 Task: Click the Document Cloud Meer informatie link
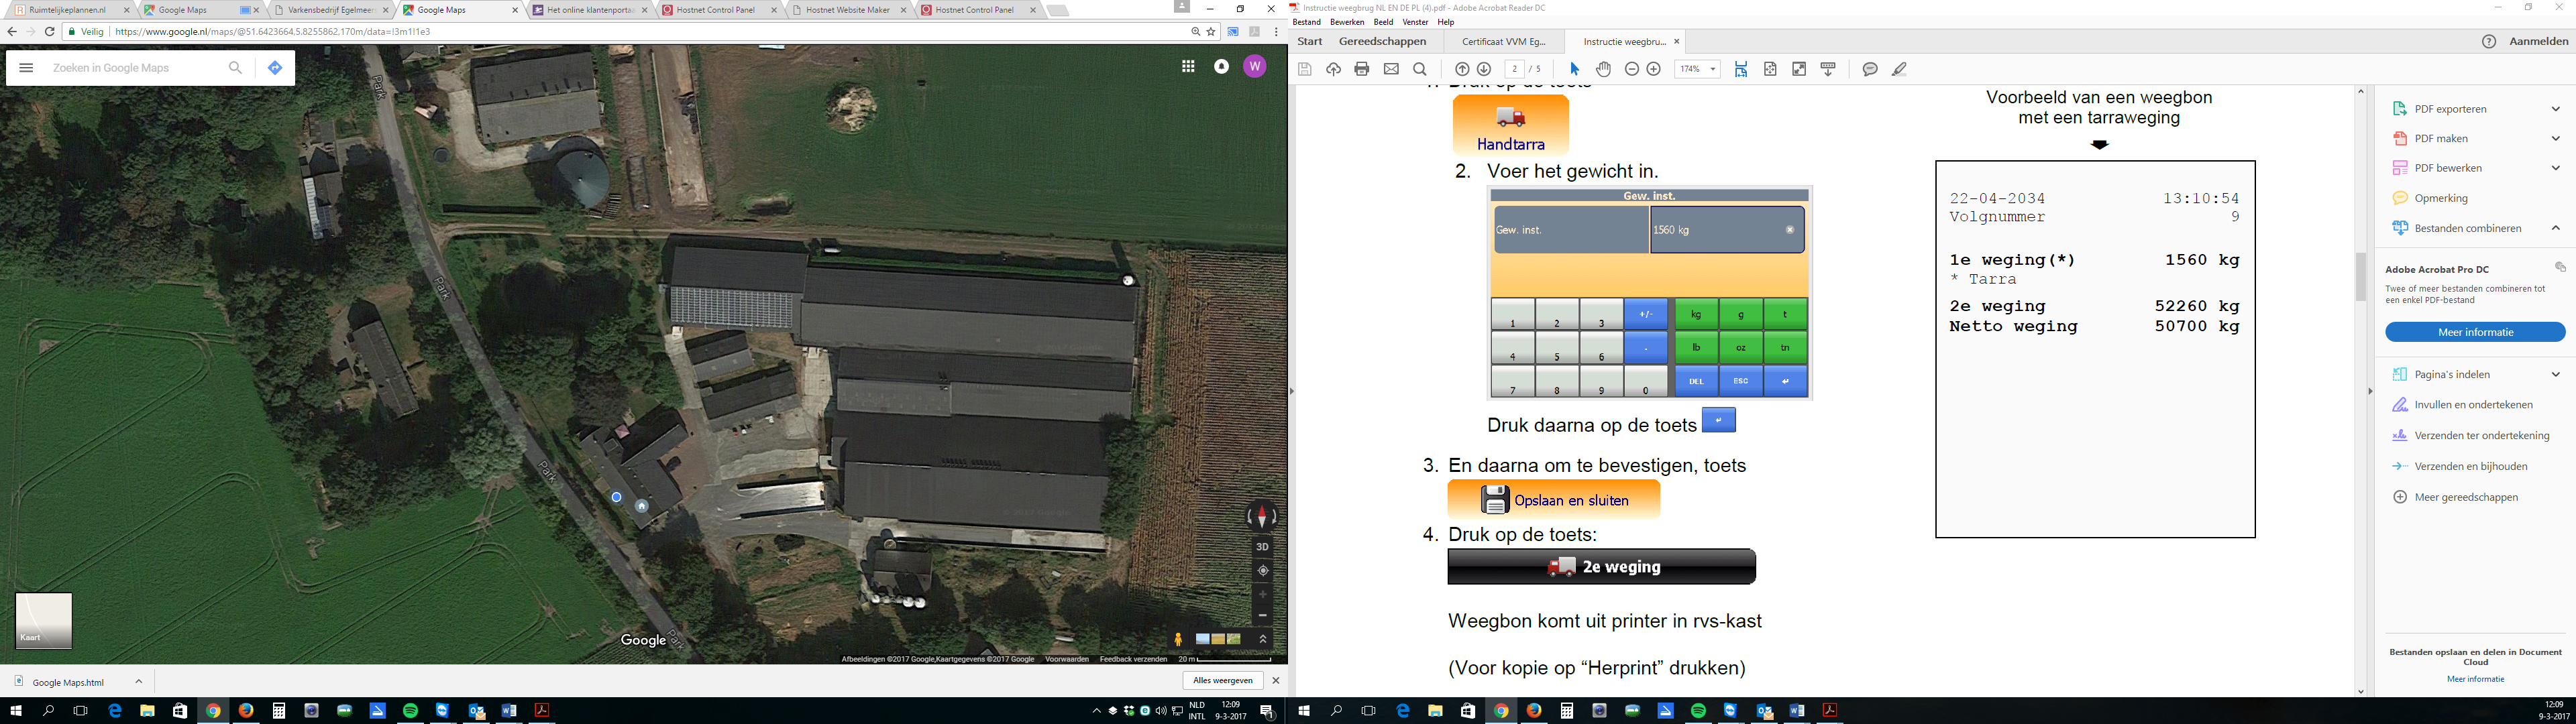pos(2475,679)
